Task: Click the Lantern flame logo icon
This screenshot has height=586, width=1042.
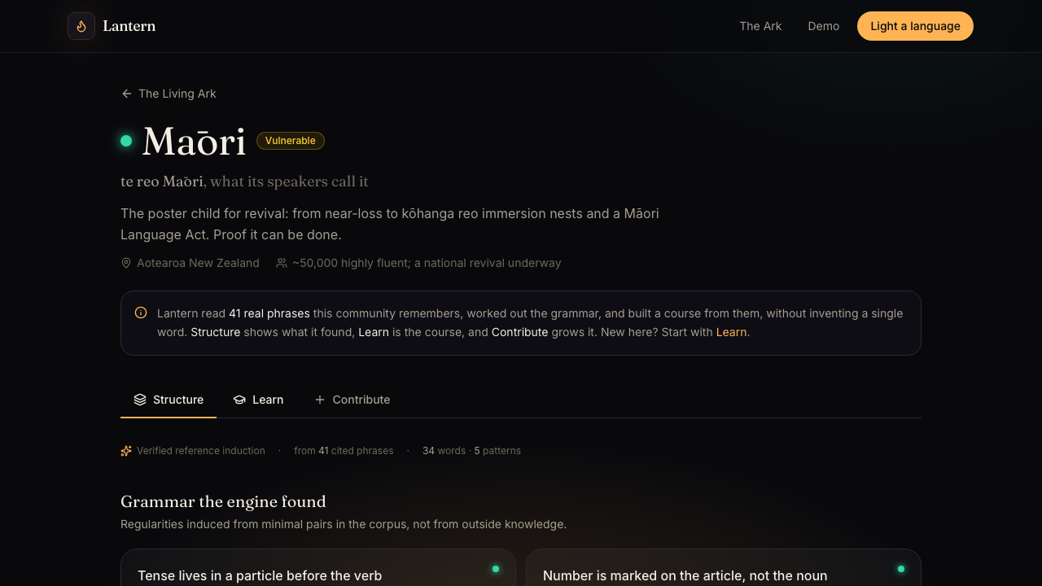Action: [x=81, y=26]
